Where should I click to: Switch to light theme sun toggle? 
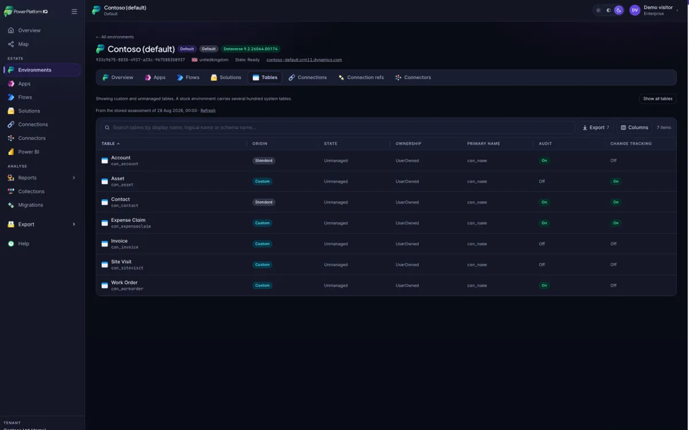point(598,10)
